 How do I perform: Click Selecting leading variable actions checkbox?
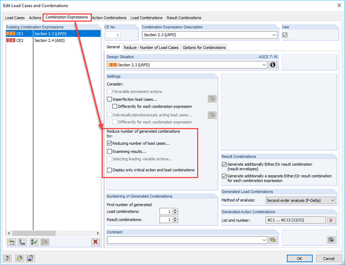click(109, 159)
